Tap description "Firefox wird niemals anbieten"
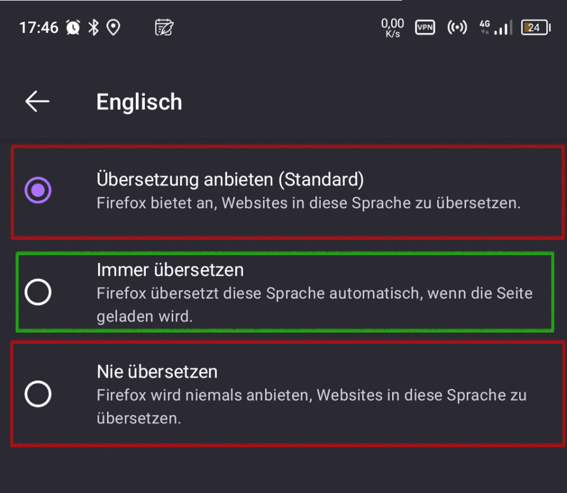This screenshot has height=493, width=567. click(x=311, y=396)
